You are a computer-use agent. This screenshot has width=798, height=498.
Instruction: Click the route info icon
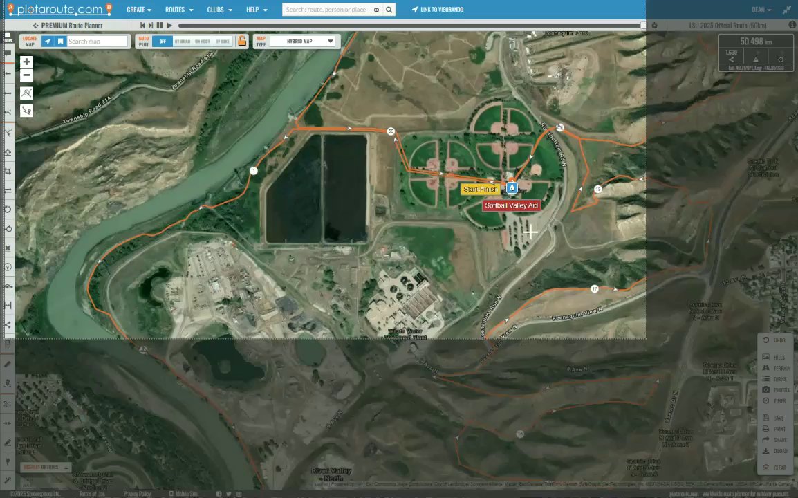(x=792, y=24)
